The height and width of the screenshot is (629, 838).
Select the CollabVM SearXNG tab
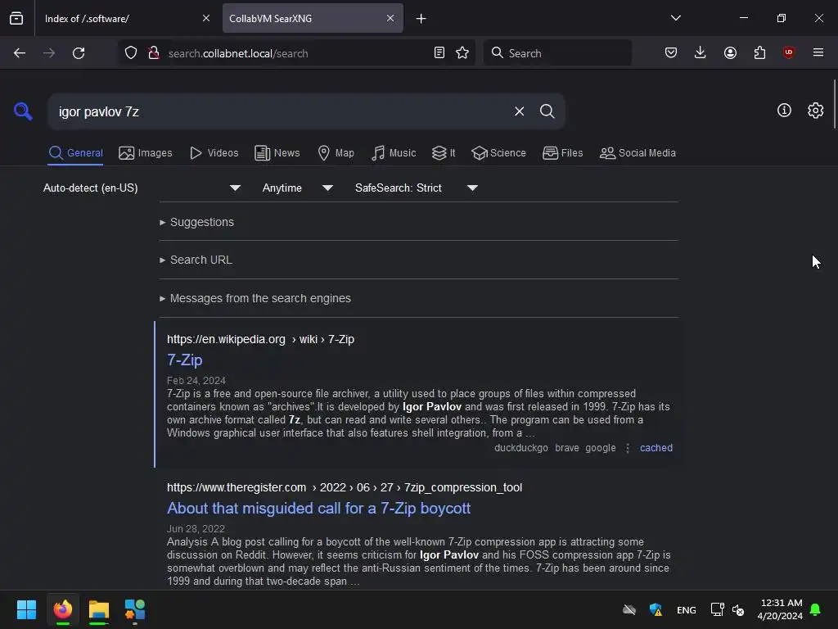(313, 18)
